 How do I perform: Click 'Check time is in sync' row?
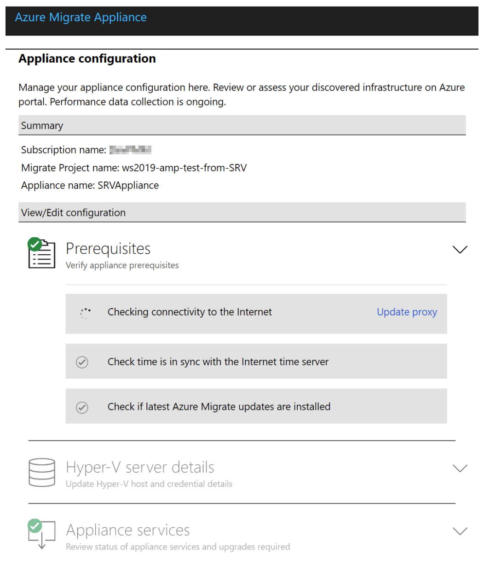pyautogui.click(x=256, y=361)
